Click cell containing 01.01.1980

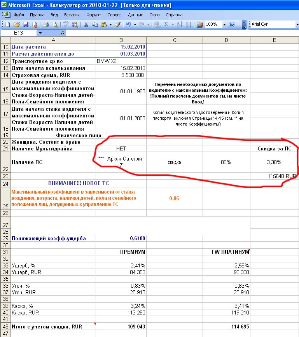coord(121,92)
